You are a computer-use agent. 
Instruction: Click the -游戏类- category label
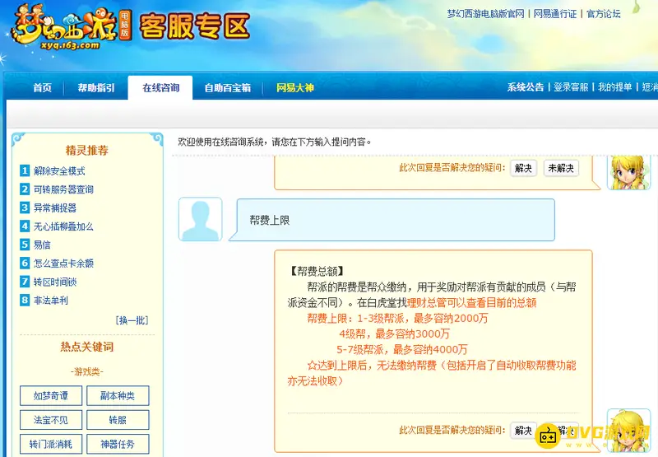[x=87, y=371]
